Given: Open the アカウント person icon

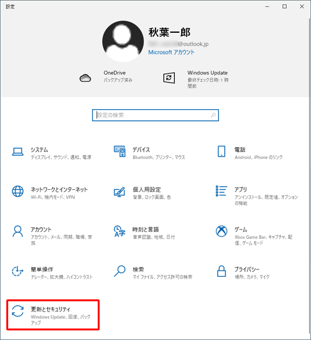Looking at the screenshot, I should coord(17,231).
